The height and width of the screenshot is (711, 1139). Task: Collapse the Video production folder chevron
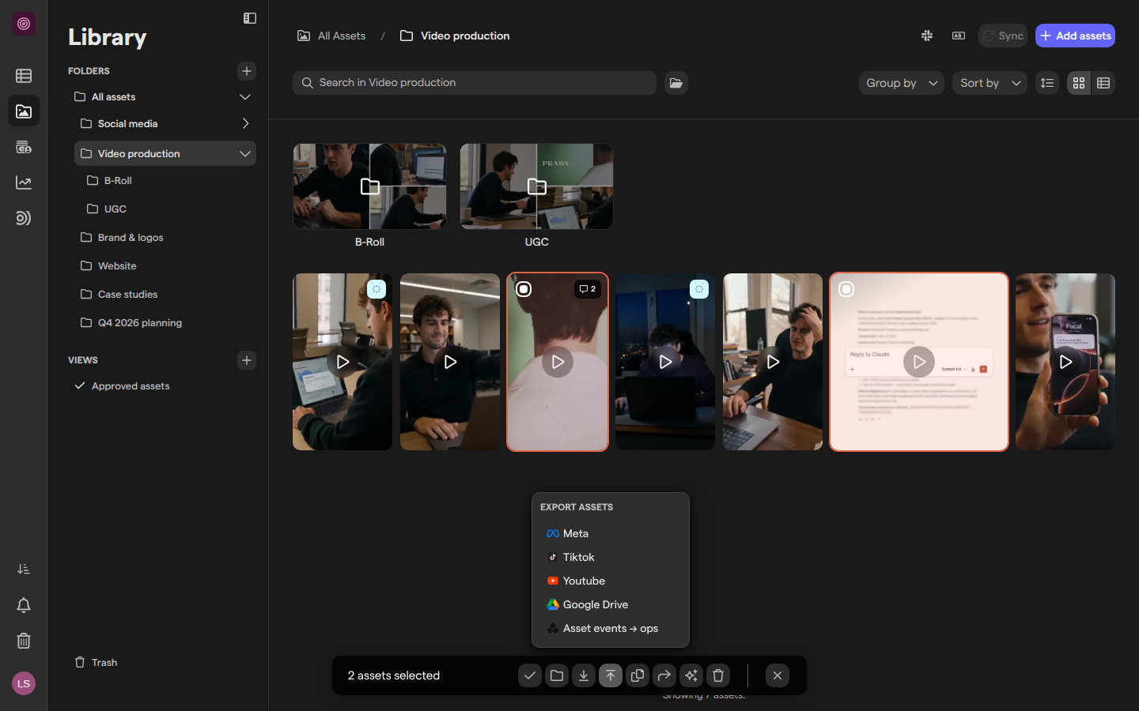click(245, 154)
